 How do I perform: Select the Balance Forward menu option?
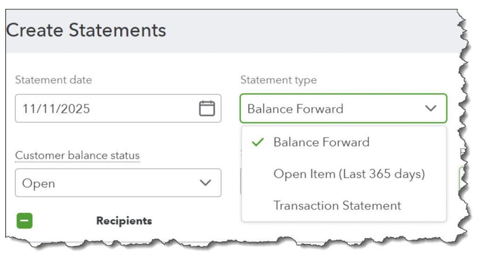321,142
